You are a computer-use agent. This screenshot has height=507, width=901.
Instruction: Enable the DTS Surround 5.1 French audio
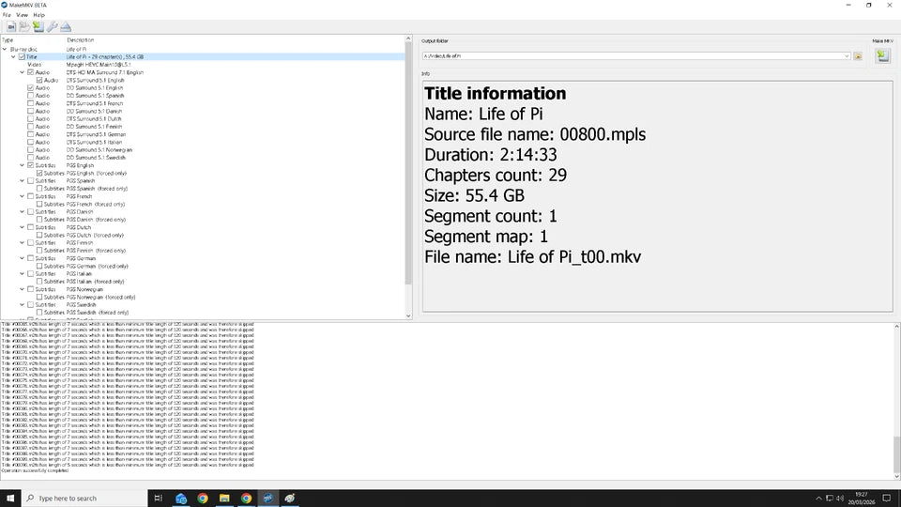click(x=30, y=103)
